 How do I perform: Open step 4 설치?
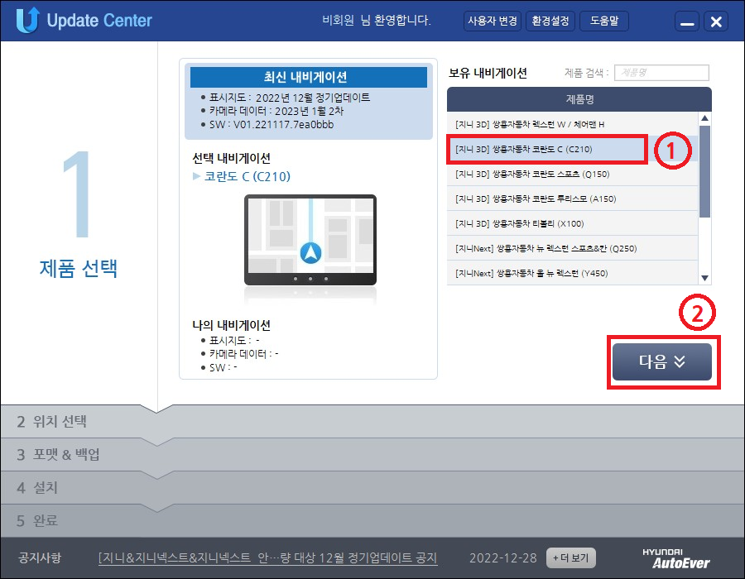point(372,488)
